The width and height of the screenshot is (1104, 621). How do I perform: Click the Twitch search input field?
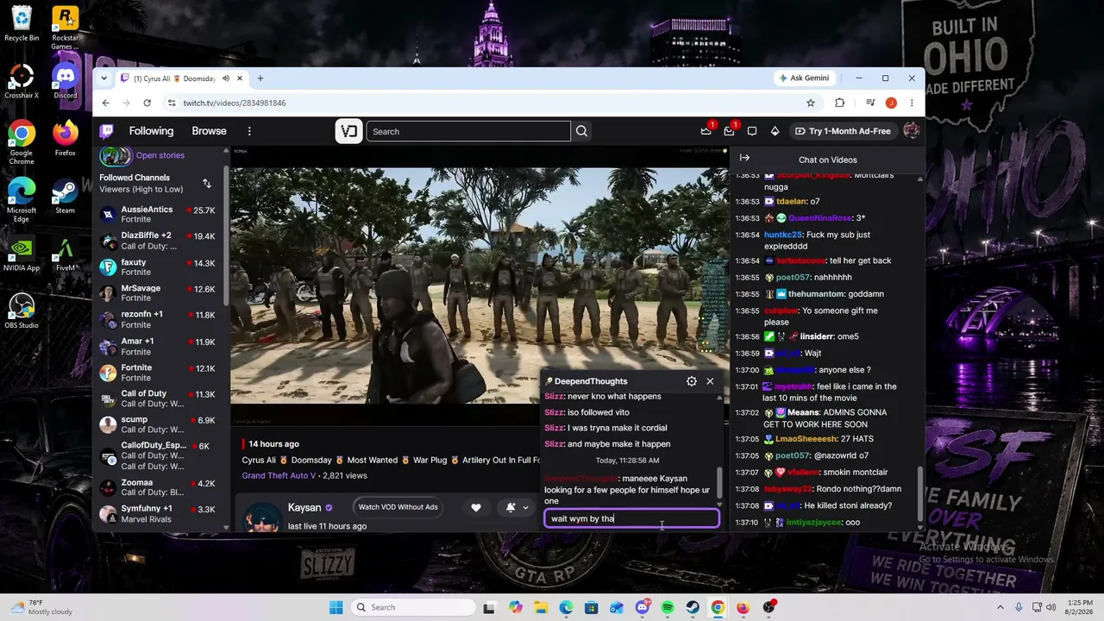coord(468,131)
